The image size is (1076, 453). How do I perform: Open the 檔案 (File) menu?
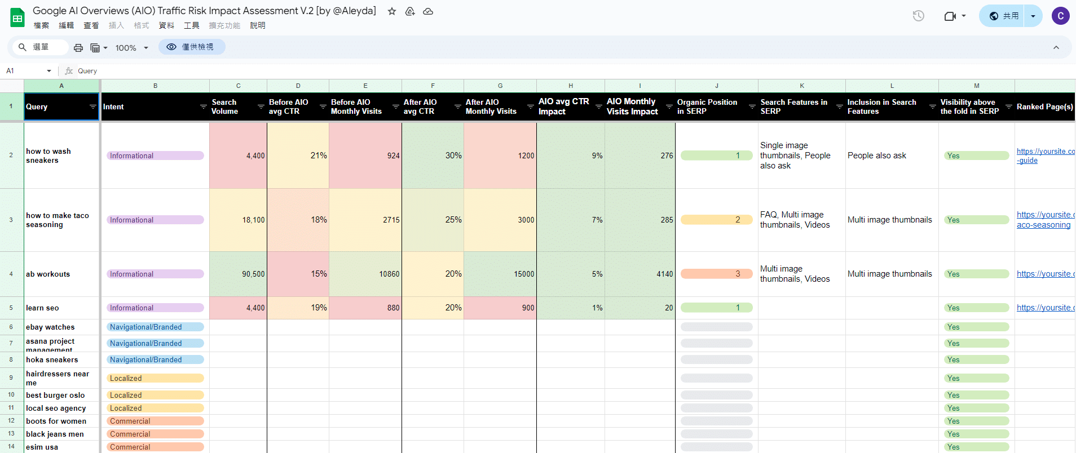(41, 25)
